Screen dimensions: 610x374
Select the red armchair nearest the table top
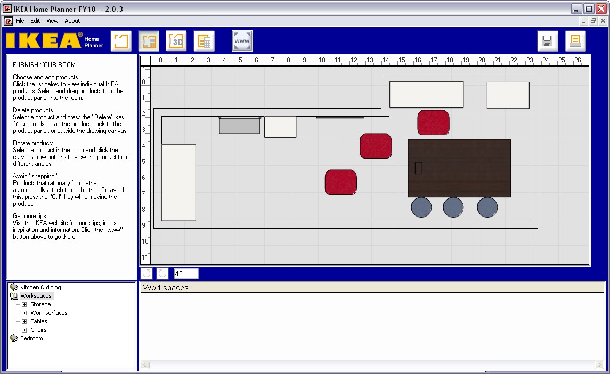433,122
